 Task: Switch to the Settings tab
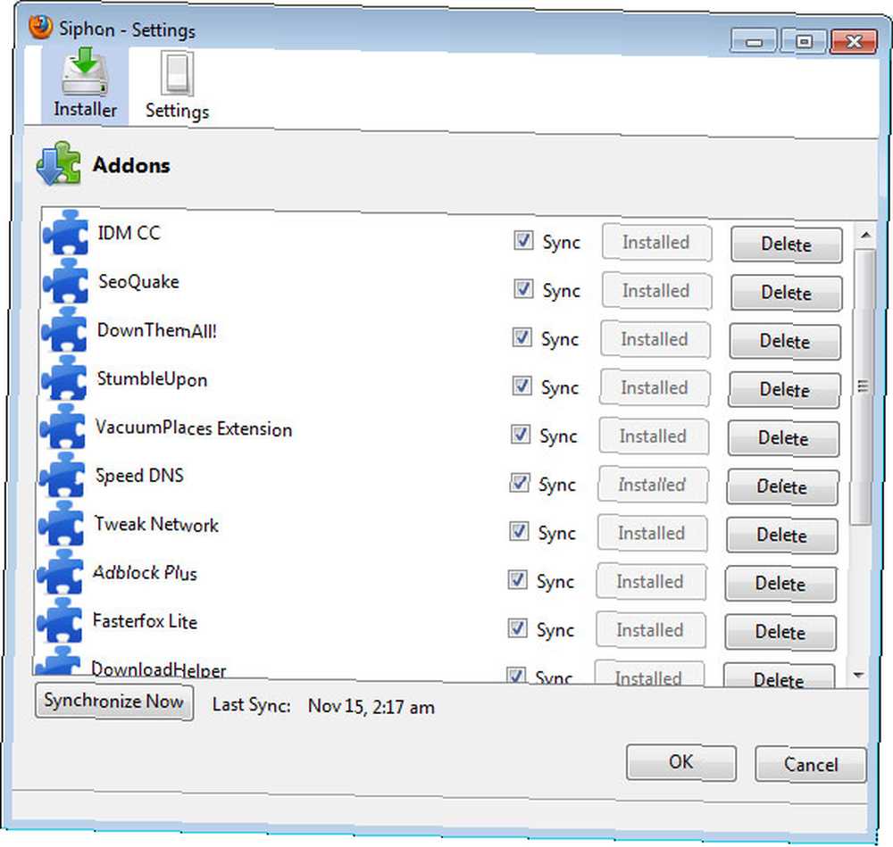(177, 86)
